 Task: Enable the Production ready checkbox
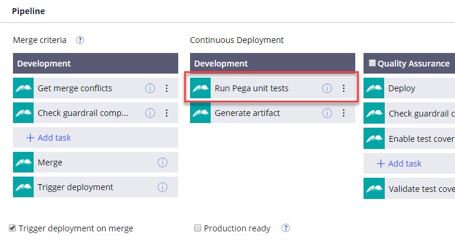[197, 228]
